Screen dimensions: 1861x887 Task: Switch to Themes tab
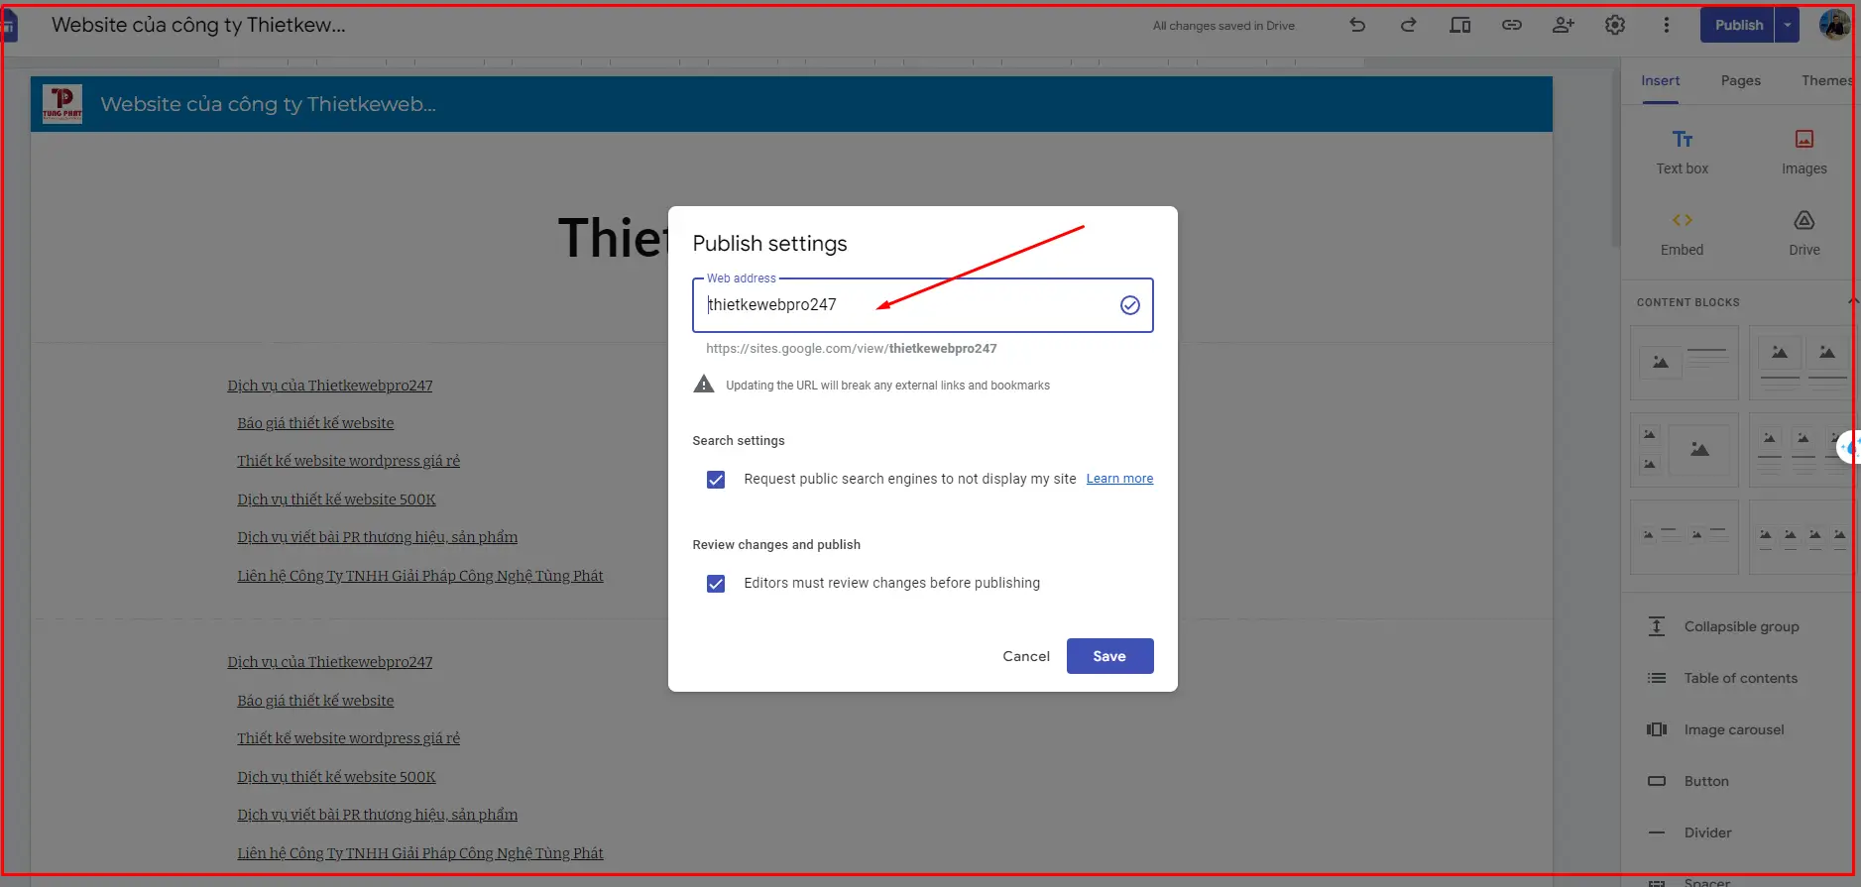click(1826, 80)
